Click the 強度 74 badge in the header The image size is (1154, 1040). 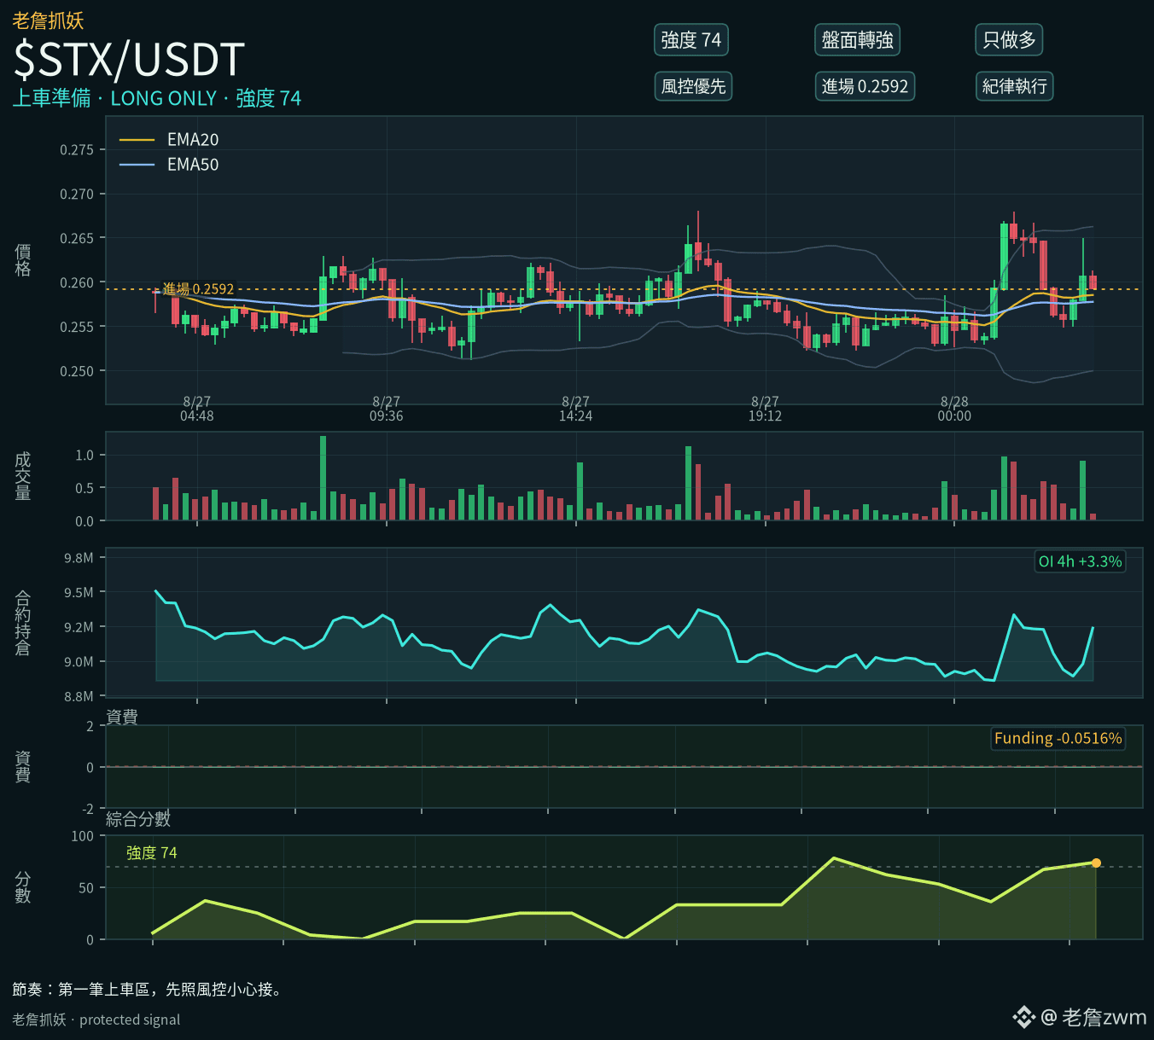691,40
